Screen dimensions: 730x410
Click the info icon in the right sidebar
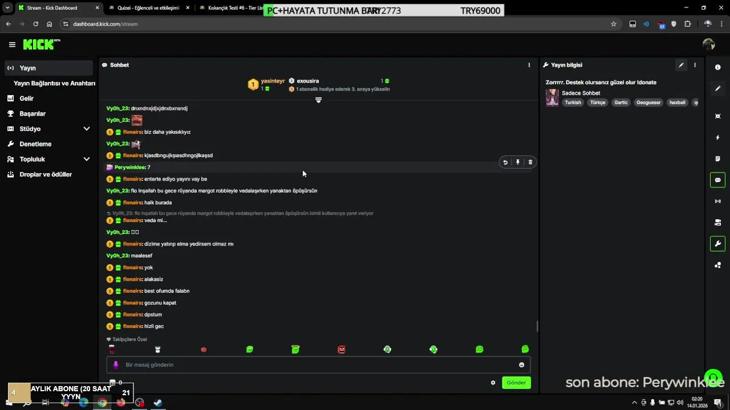pyautogui.click(x=717, y=67)
